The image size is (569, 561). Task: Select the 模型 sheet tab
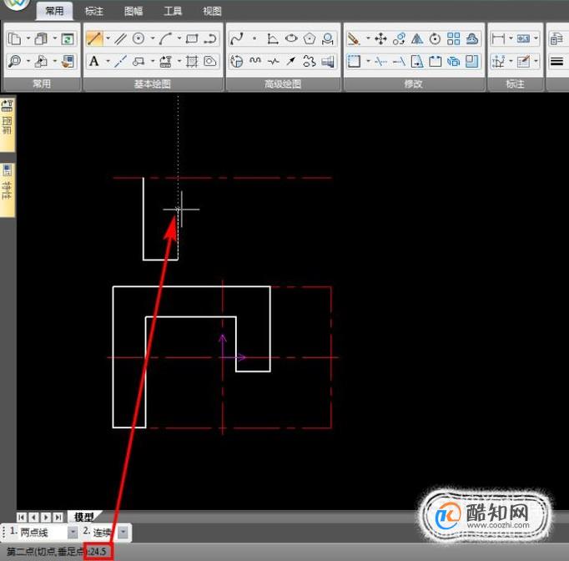click(83, 517)
